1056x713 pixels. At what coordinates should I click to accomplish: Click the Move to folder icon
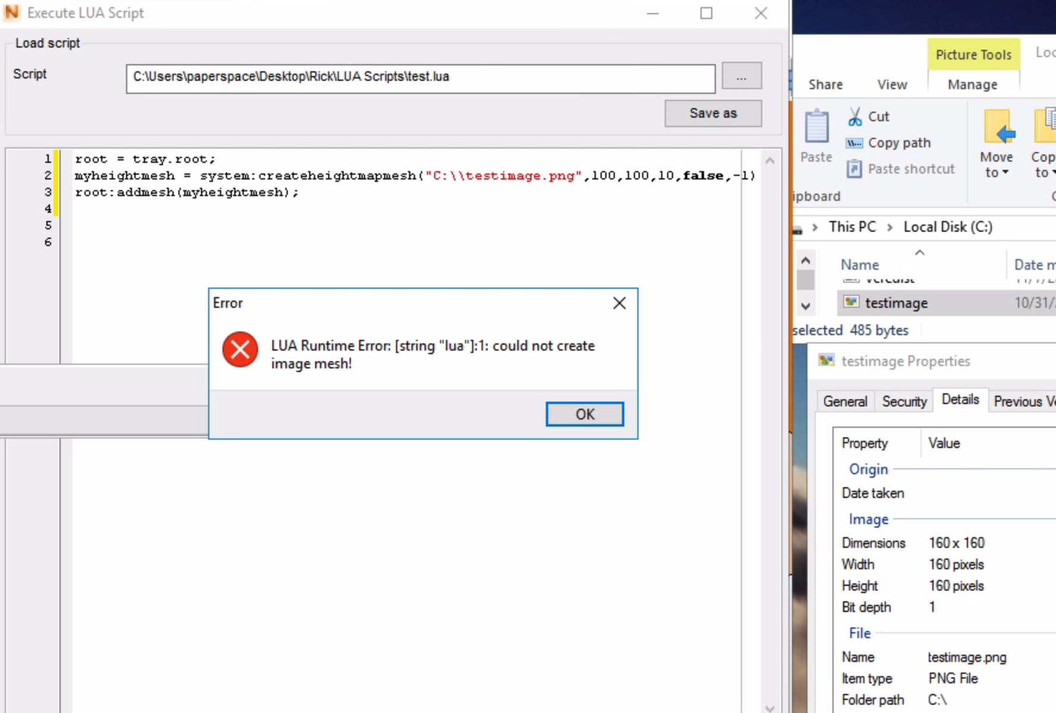coord(998,126)
